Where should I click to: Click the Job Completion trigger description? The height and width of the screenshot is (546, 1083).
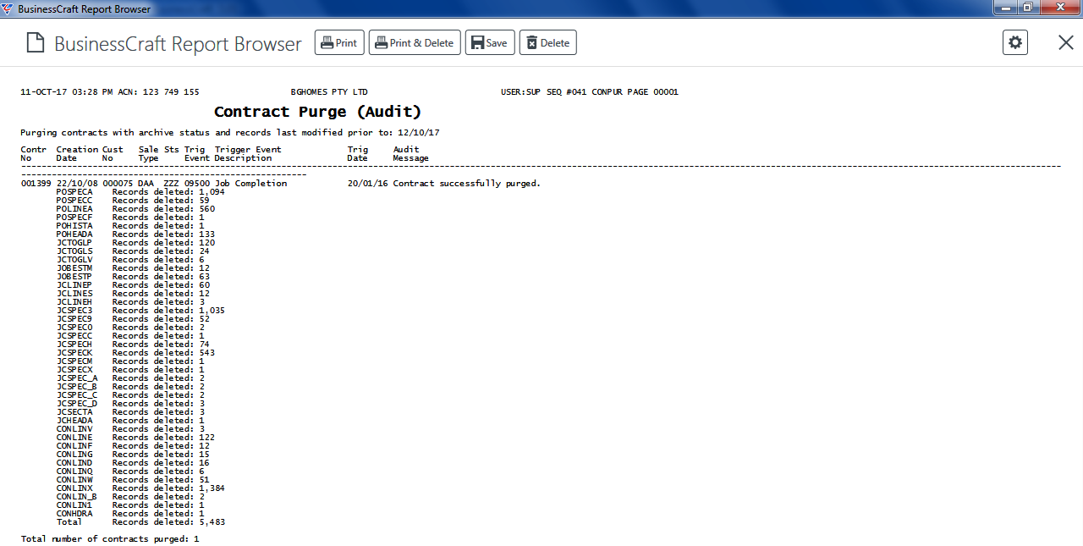pos(250,184)
